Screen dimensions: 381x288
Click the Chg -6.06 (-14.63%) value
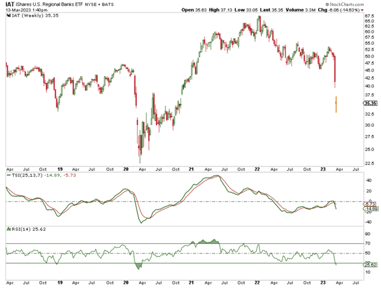(x=339, y=10)
